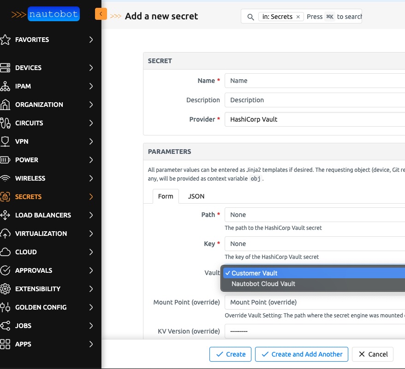Collapse sidebar with orange arrow button
Screen dimensions: 405x369
coord(101,14)
